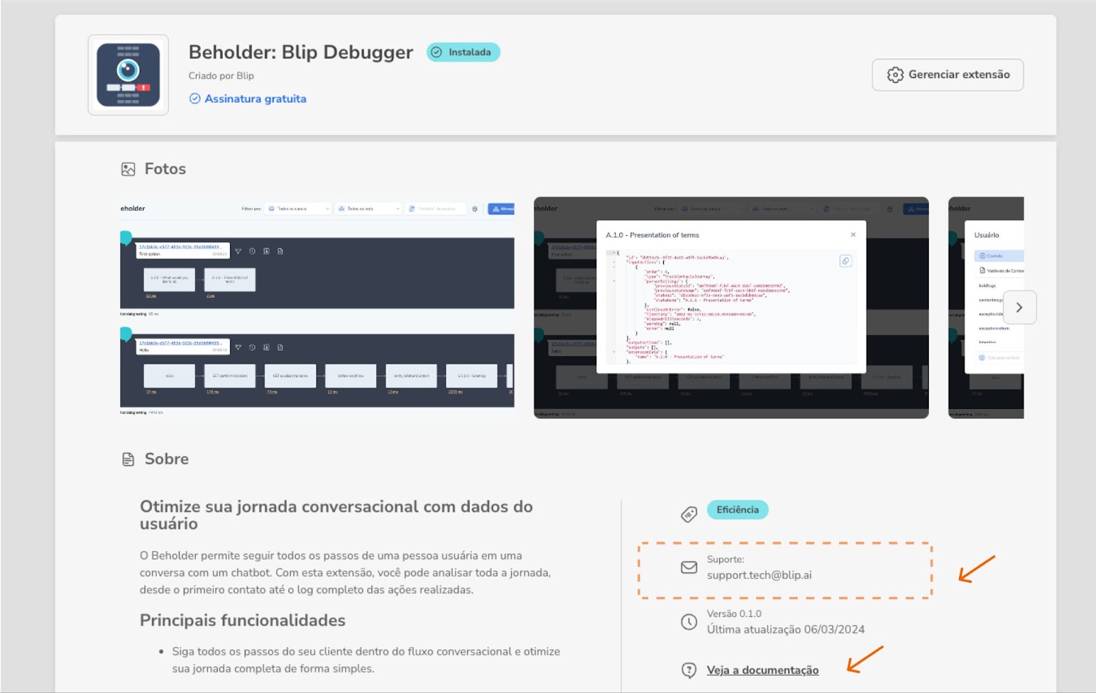The image size is (1096, 693).
Task: Click the Otimize sua jornada conversacional heading
Action: pyautogui.click(x=336, y=515)
